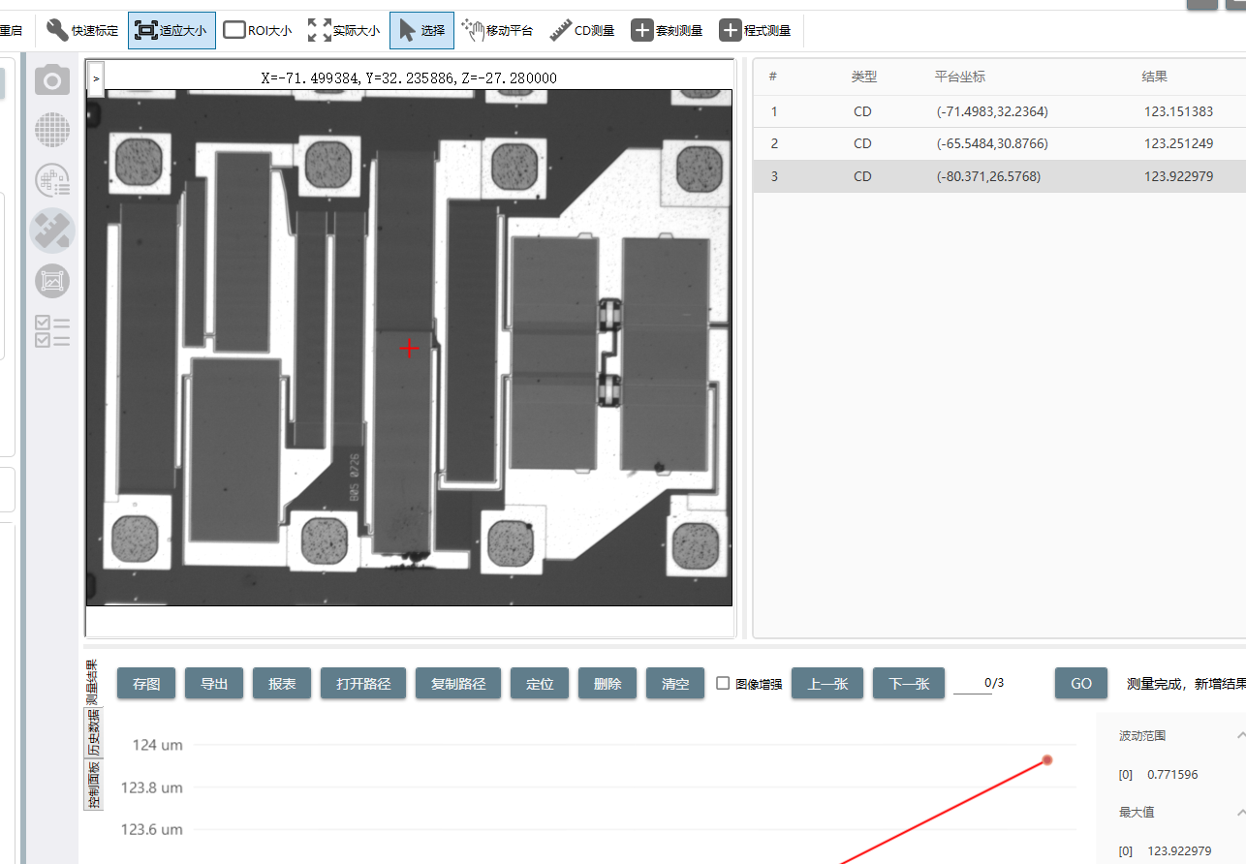Click the 存图 save image button
Image resolution: width=1246 pixels, height=864 pixels.
pos(146,683)
